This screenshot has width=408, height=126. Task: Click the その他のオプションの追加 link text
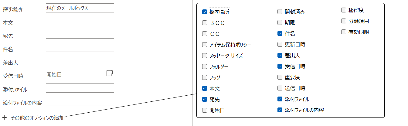pos(38,117)
